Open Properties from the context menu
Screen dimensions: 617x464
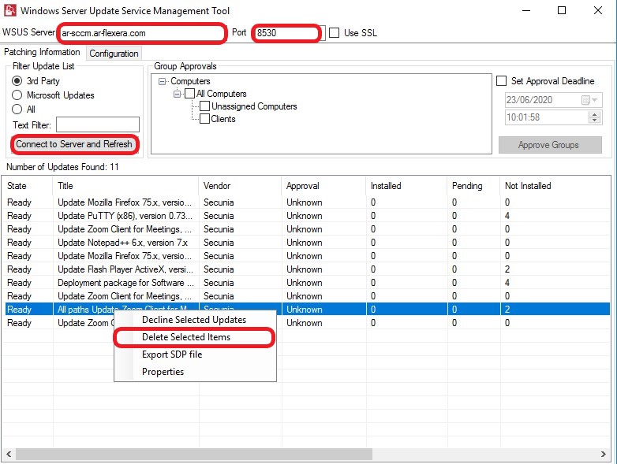point(194,372)
